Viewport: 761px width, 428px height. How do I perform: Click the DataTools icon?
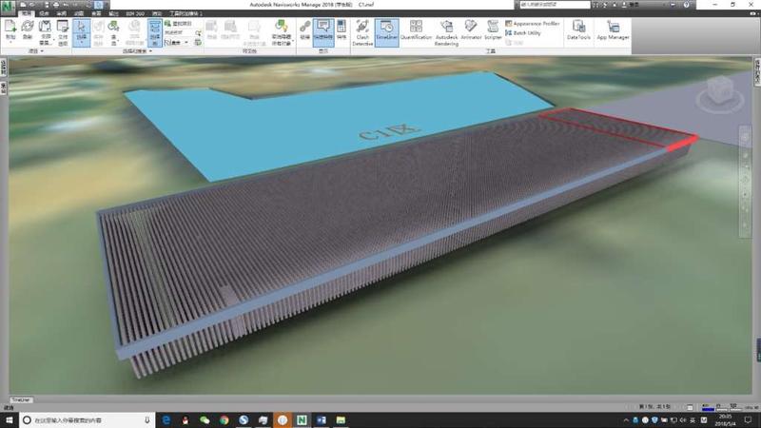tap(577, 31)
